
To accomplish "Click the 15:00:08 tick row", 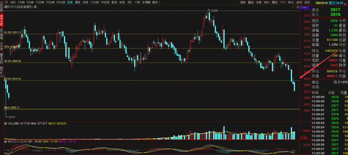I will tap(330, 153).
